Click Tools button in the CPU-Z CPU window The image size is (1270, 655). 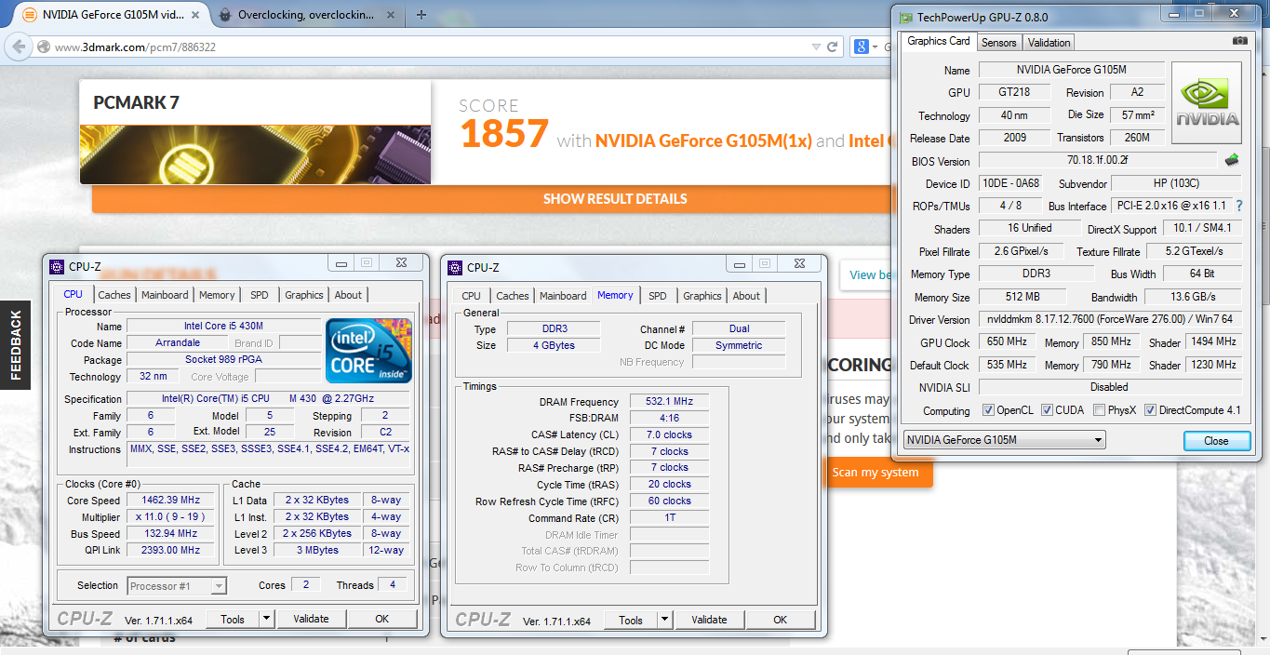[233, 619]
